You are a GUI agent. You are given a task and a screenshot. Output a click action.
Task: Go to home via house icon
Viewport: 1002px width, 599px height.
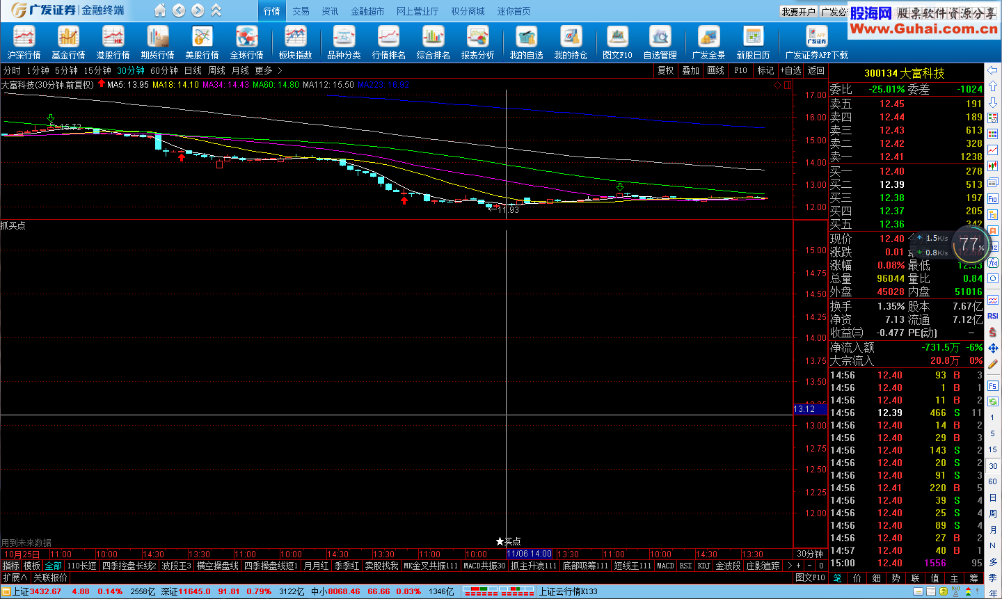tap(160, 10)
